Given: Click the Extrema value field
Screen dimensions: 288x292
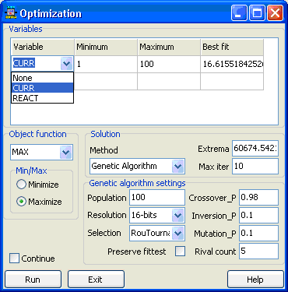Looking at the screenshot, I should point(255,149).
